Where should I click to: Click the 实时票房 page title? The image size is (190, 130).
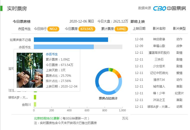(x=17, y=8)
